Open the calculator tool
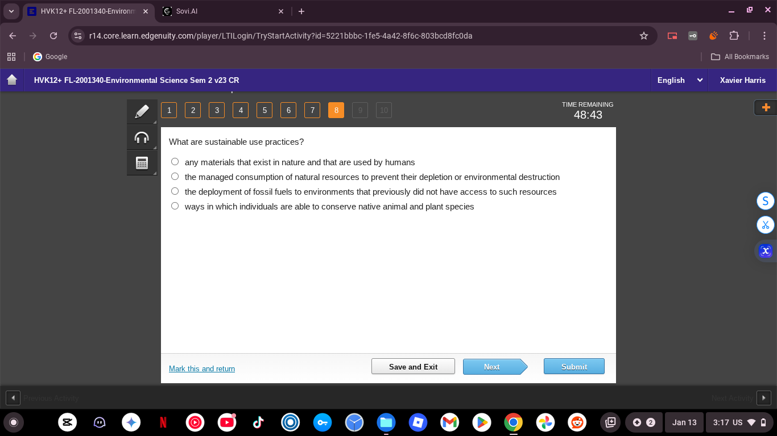The width and height of the screenshot is (777, 436). tap(142, 163)
